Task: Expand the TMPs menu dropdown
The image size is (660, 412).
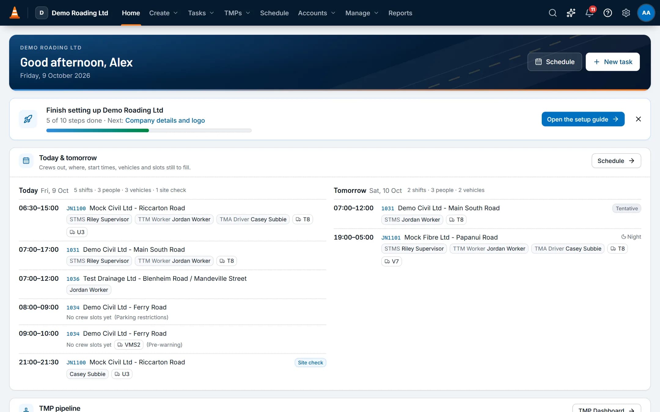Action: [237, 13]
